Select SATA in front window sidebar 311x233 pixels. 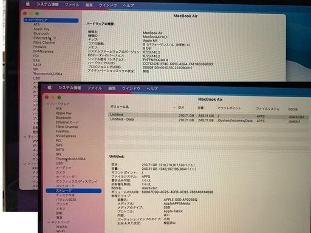[60, 149]
